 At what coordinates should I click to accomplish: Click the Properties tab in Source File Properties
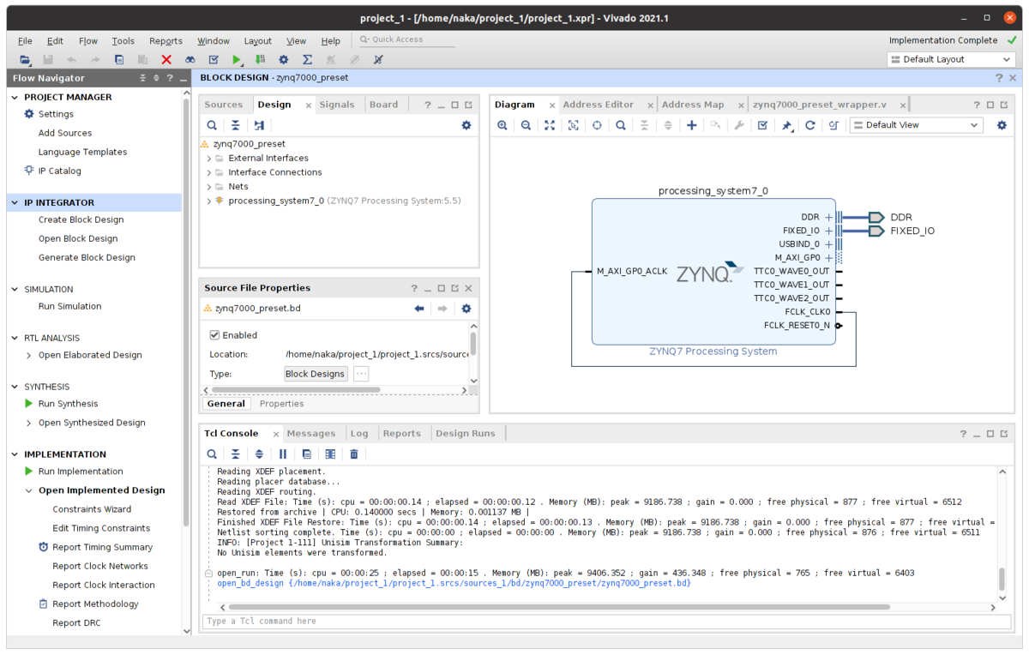click(x=282, y=404)
